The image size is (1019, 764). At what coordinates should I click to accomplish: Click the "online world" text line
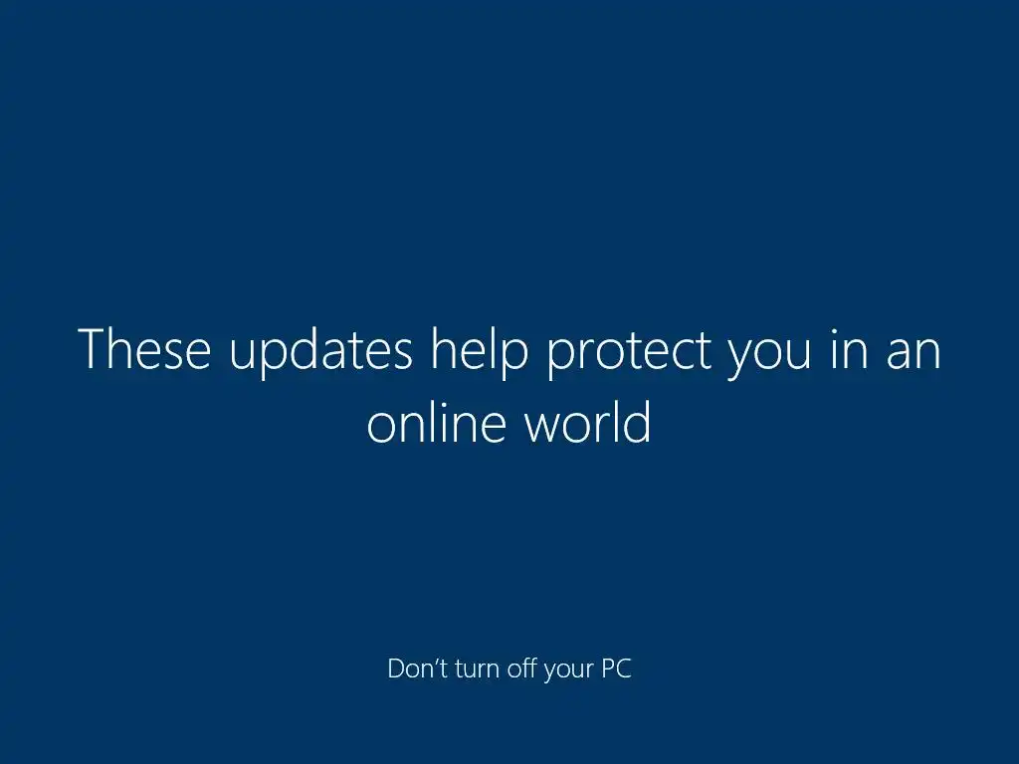pos(509,422)
